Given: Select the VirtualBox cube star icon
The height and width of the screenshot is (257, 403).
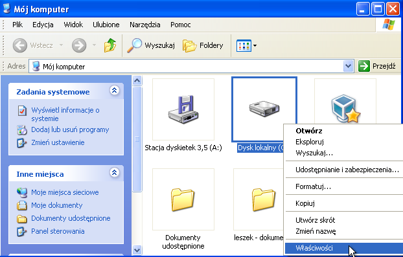Looking at the screenshot, I should click(x=345, y=109).
